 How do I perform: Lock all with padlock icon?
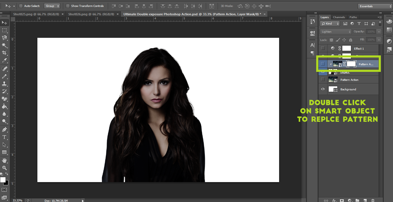click(x=351, y=40)
